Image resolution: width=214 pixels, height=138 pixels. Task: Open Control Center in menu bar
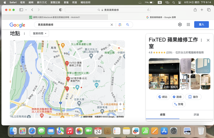coord(180,2)
